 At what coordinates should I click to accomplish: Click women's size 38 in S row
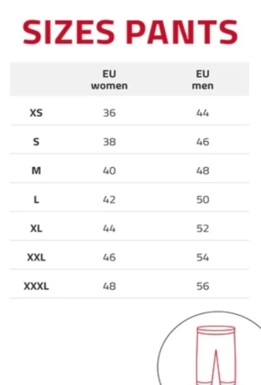109,142
